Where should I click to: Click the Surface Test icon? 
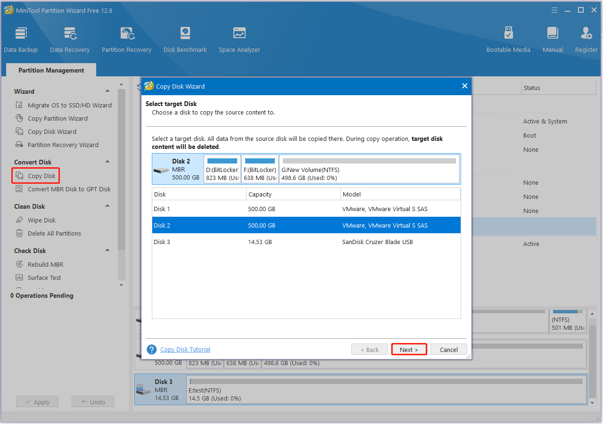coord(19,278)
